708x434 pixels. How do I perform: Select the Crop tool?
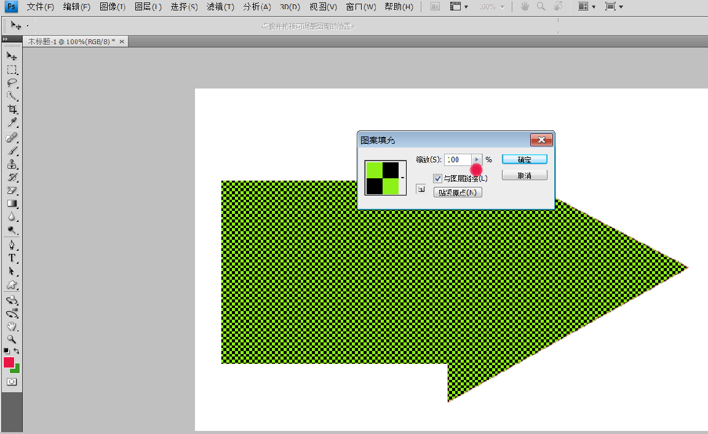tap(12, 109)
